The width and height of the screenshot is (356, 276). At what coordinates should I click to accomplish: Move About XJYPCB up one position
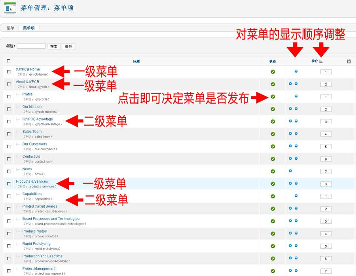point(290,84)
